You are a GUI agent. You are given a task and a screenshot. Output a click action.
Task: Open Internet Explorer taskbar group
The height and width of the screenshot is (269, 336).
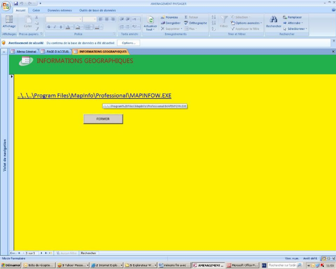click(x=107, y=265)
